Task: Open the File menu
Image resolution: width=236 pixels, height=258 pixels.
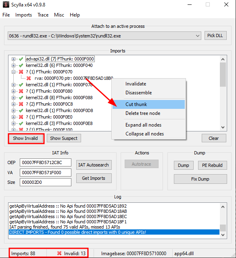Action: coord(6,15)
